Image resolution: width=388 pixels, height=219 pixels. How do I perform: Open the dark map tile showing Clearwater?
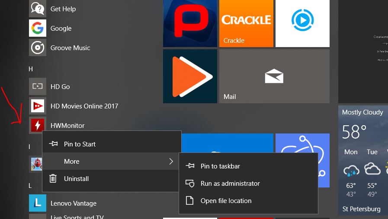pyautogui.click(x=363, y=51)
